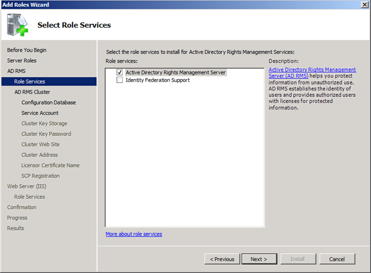Select Confirmation step

coord(22,207)
